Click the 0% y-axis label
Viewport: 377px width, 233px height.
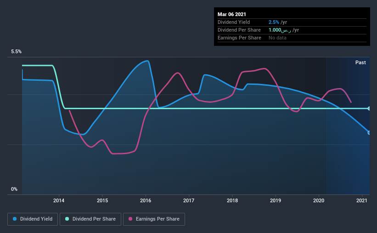pos(14,189)
